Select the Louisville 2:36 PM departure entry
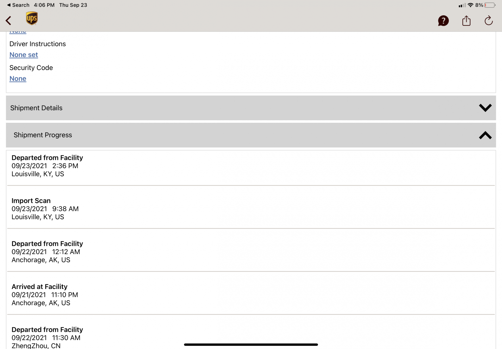Screen dimensions: 502x349 [x=47, y=166]
